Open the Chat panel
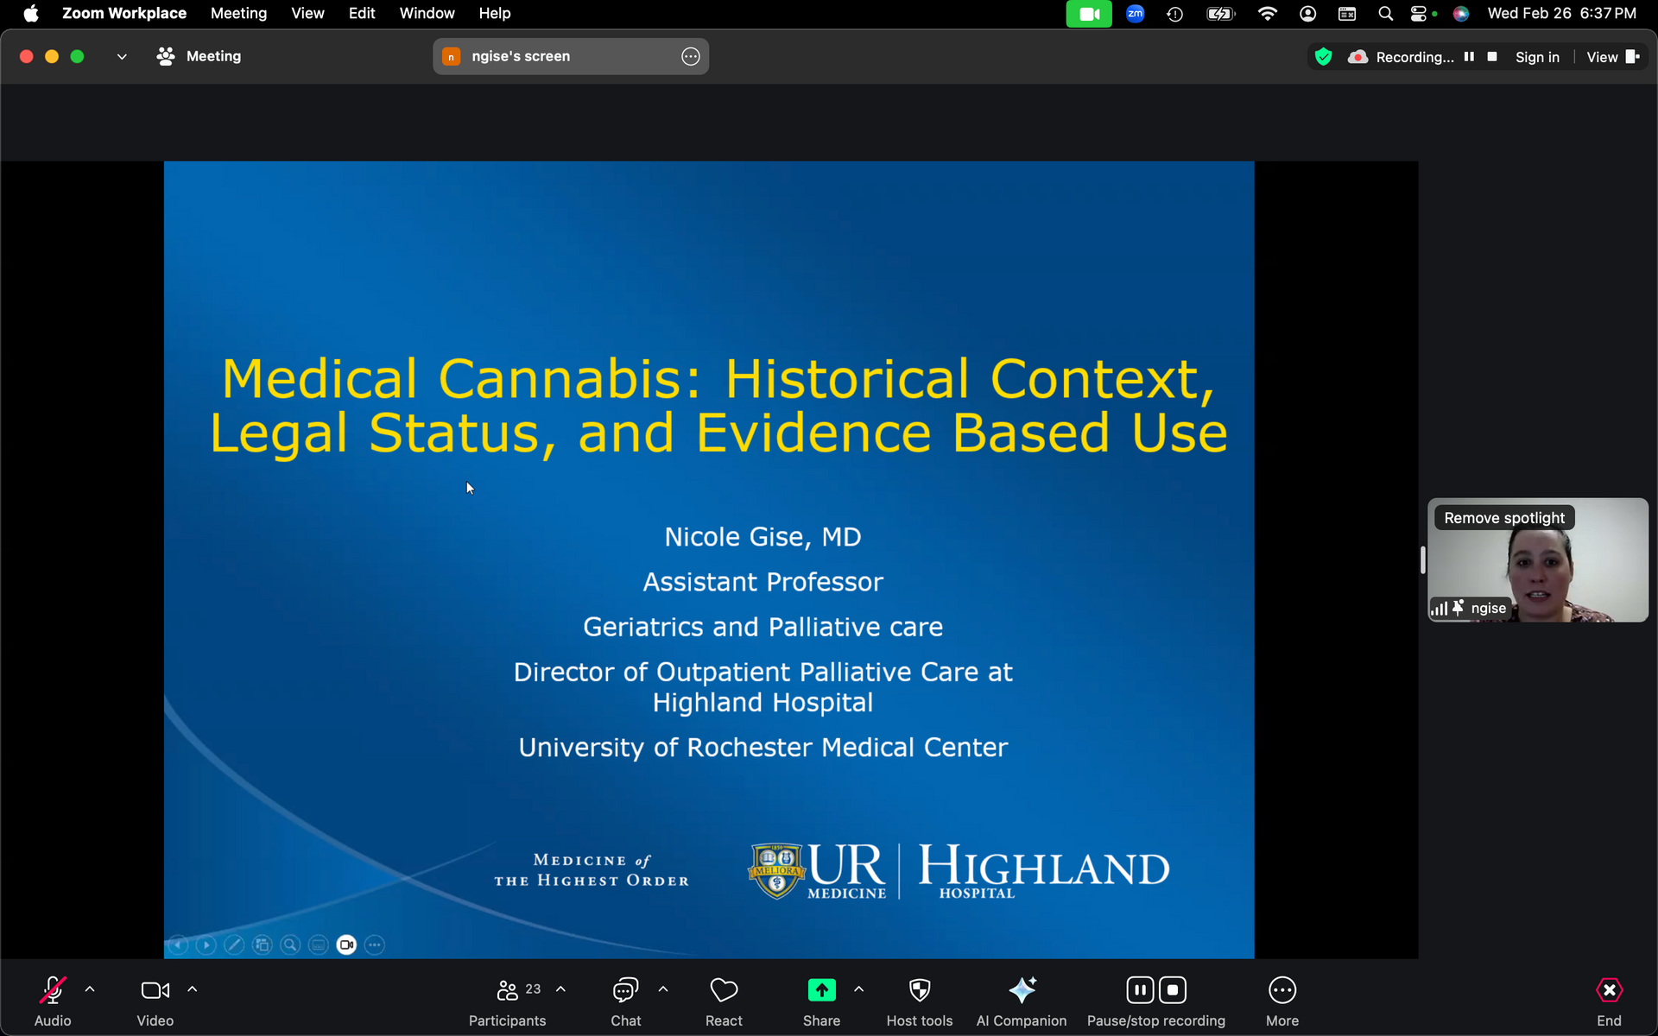1658x1036 pixels. point(625,990)
